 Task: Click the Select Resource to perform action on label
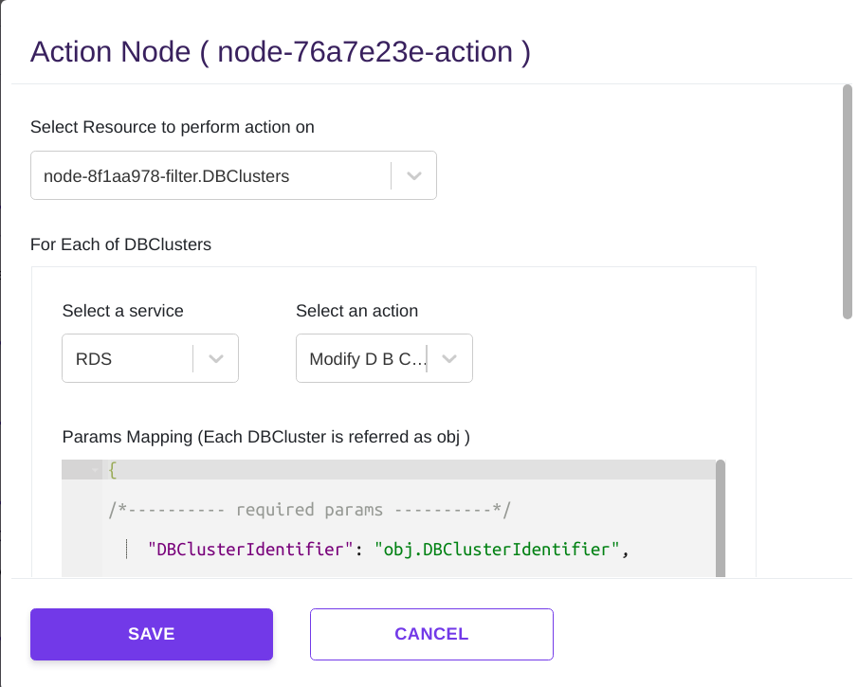coord(173,127)
